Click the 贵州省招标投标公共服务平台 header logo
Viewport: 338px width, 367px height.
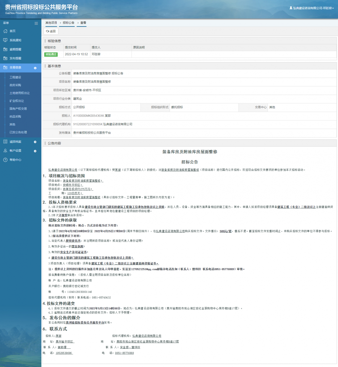click(41, 9)
